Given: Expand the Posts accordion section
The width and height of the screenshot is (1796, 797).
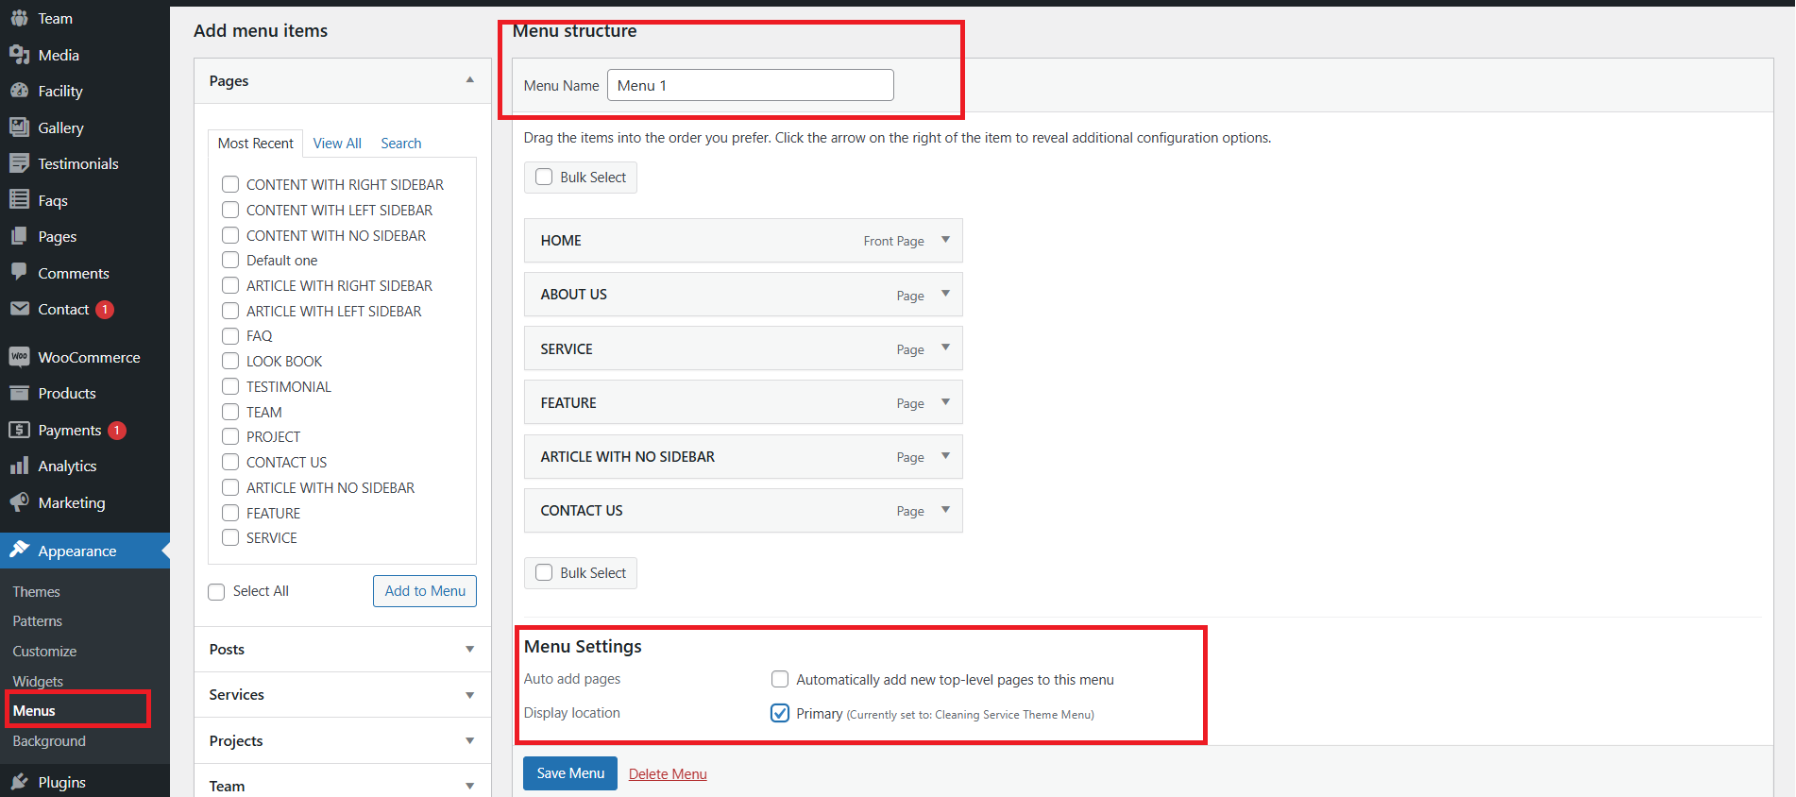Looking at the screenshot, I should click(469, 650).
